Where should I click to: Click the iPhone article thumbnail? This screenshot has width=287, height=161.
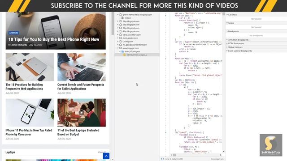tap(30, 113)
